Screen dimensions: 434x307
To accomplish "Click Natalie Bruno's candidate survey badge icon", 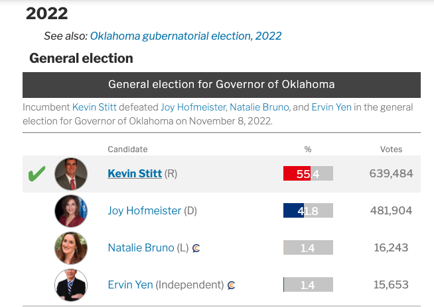I will pos(196,248).
